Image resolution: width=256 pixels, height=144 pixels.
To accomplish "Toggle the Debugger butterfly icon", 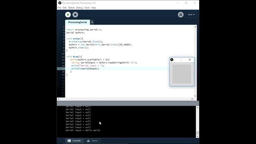I will [180, 15].
